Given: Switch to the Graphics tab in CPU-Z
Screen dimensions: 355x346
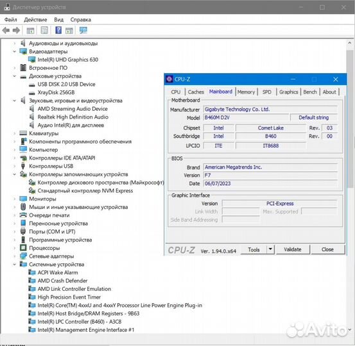Looking at the screenshot, I should [288, 92].
